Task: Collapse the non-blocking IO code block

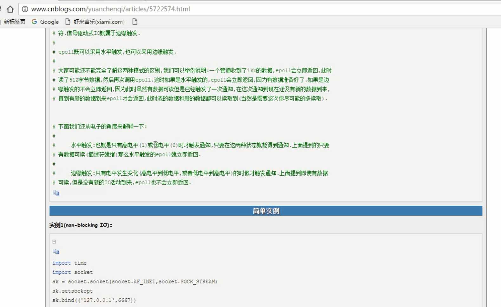Action: pyautogui.click(x=54, y=242)
